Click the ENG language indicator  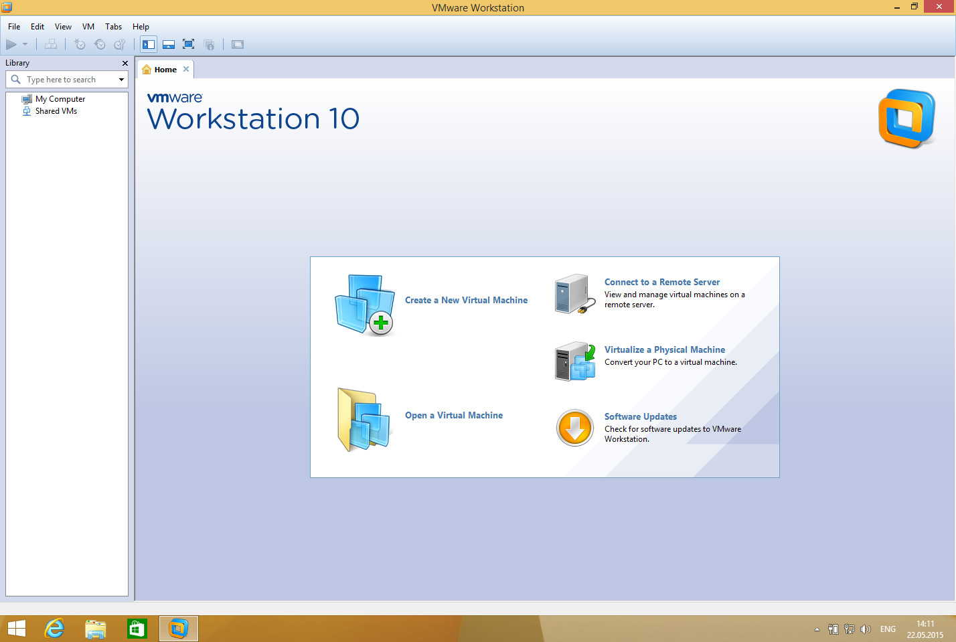click(888, 629)
